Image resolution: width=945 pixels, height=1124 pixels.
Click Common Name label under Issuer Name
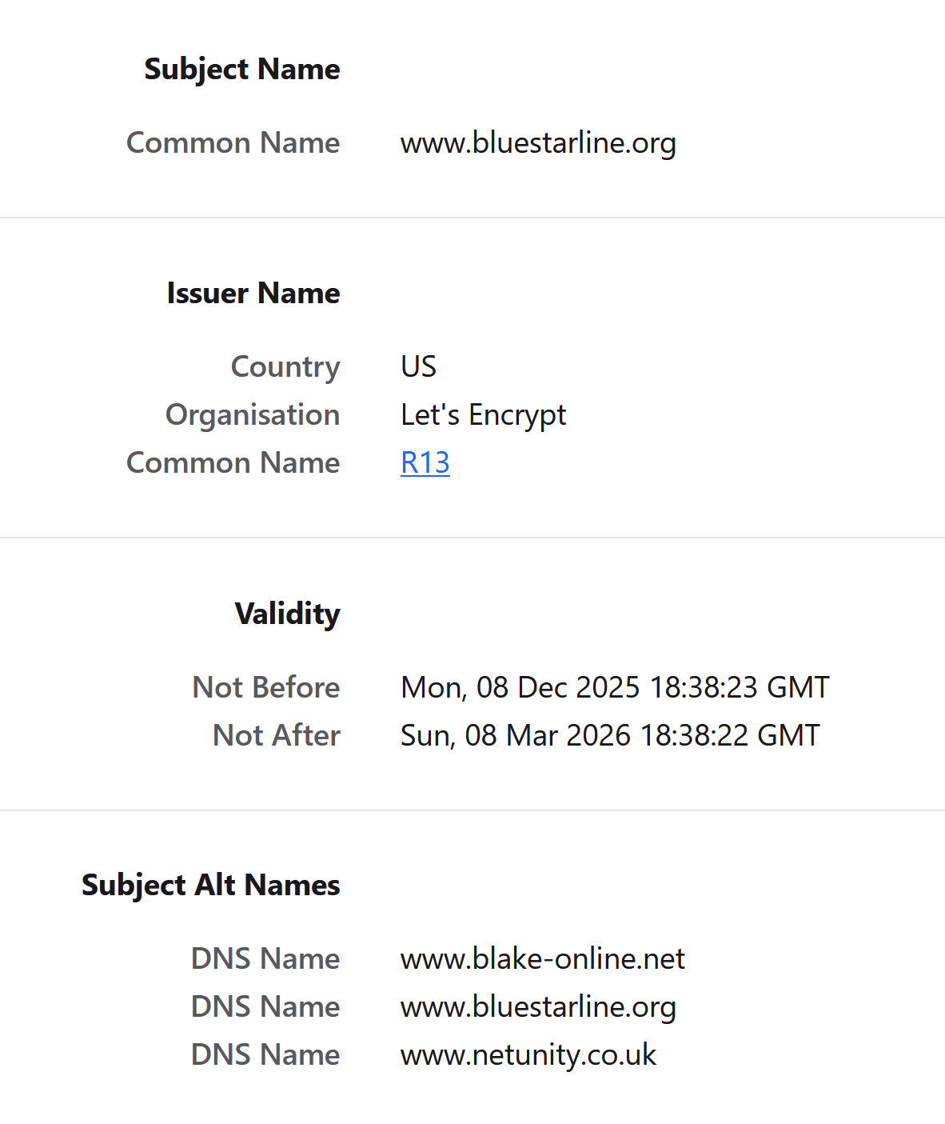point(233,463)
